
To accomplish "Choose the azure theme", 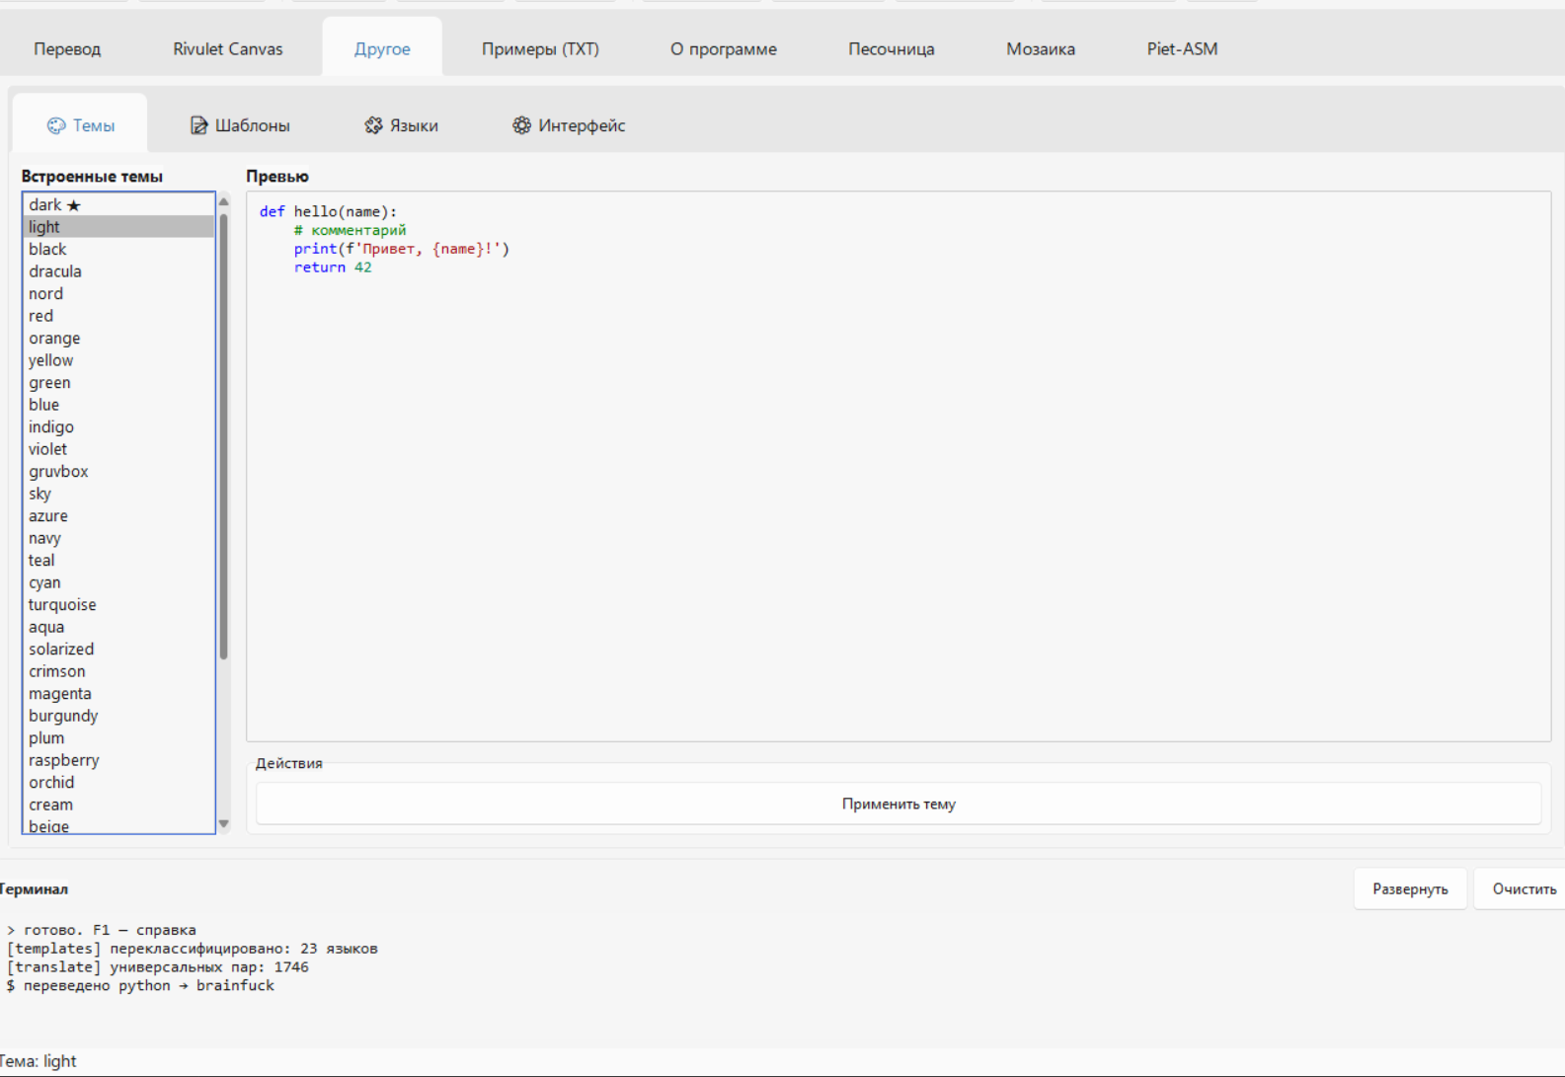I will [x=118, y=515].
